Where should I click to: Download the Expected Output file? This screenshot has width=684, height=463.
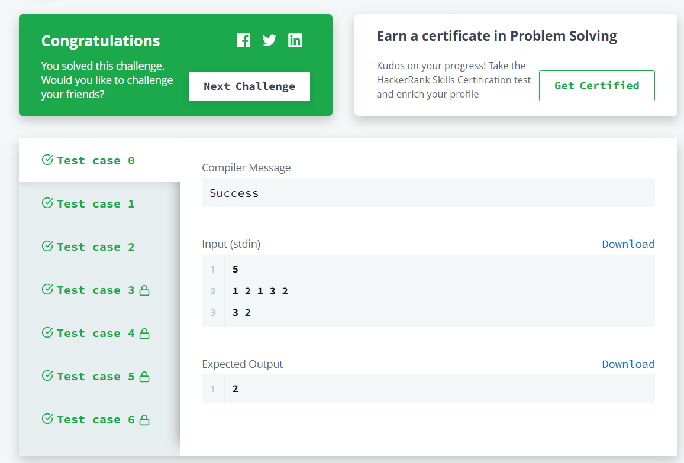tap(628, 364)
